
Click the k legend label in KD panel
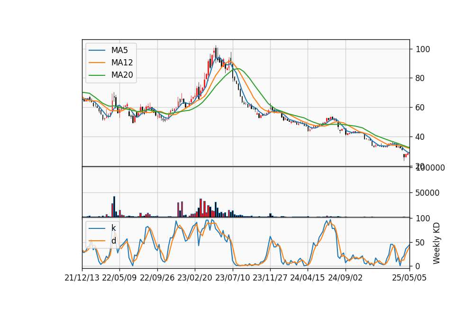(113, 228)
